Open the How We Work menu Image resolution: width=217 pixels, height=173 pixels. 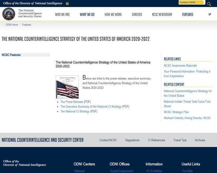pos(113,15)
